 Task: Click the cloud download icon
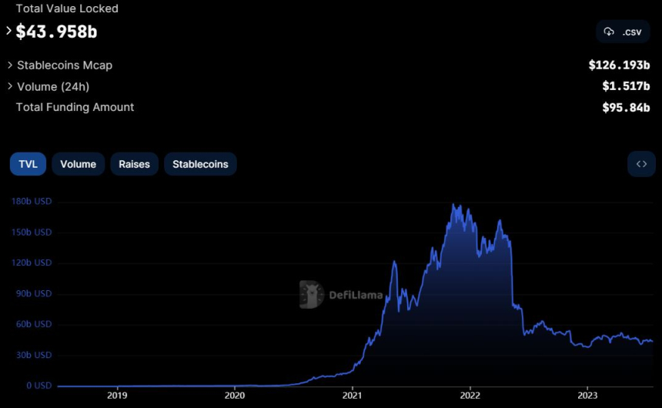[x=609, y=32]
